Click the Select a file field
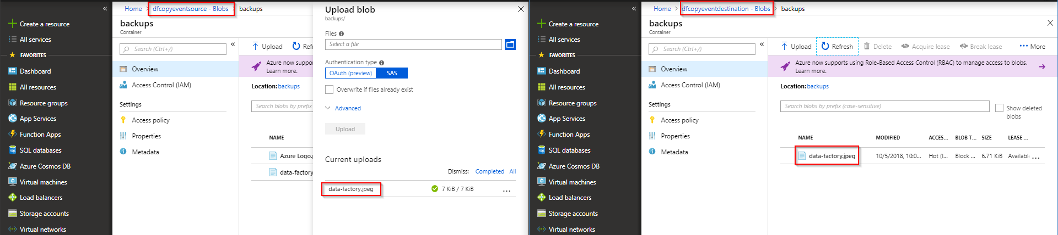Image resolution: width=1058 pixels, height=235 pixels. tap(413, 44)
